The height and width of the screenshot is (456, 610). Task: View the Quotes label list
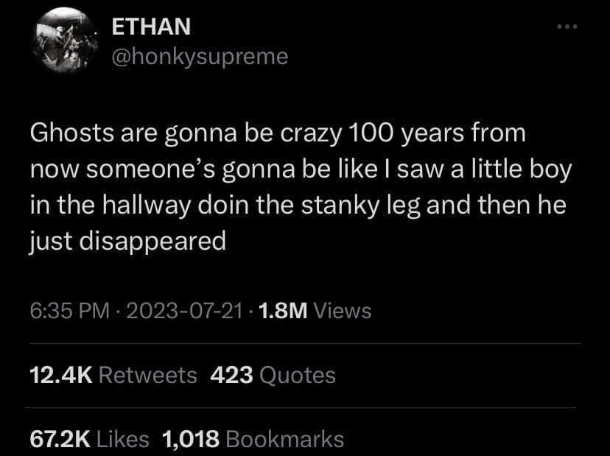pyautogui.click(x=298, y=375)
